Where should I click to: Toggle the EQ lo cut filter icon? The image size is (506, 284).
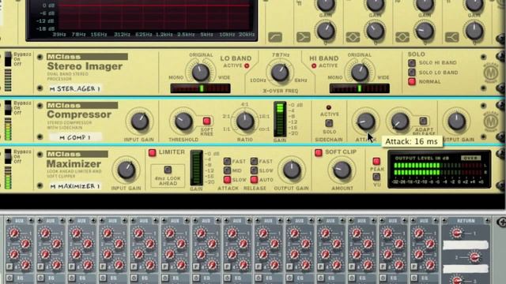click(x=275, y=37)
